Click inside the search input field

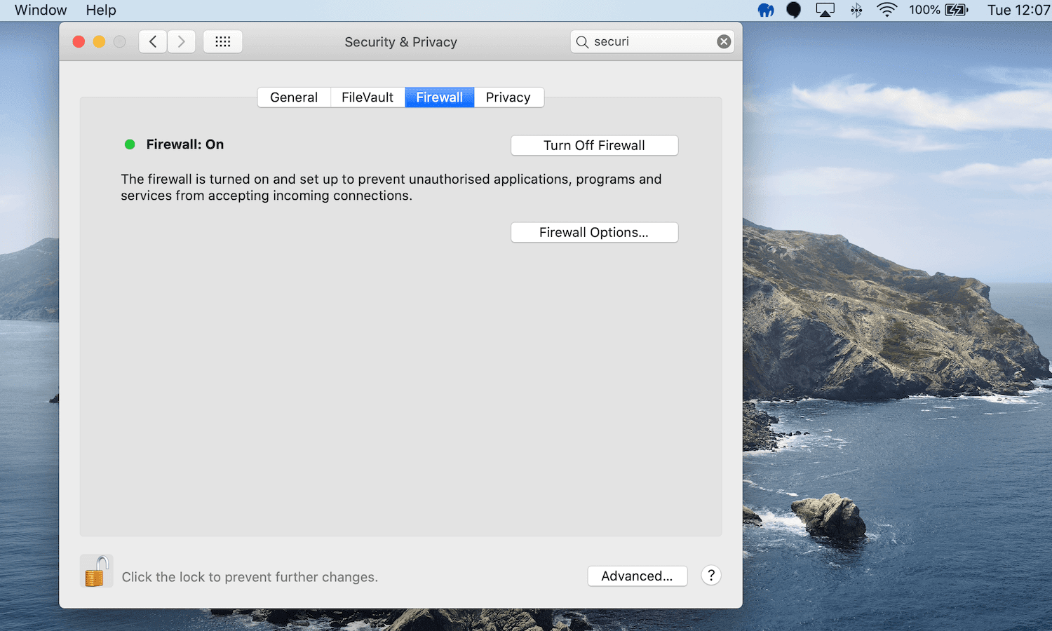click(645, 41)
